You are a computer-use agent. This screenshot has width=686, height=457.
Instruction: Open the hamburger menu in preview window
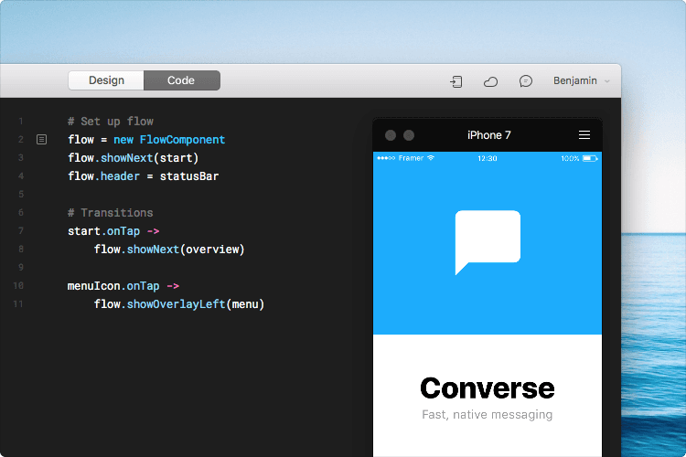coord(584,135)
